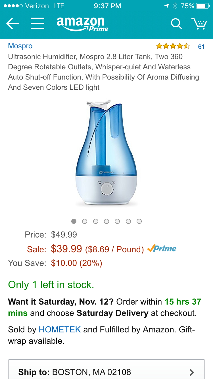This screenshot has width=213, height=379.
Task: Select the first image pagination dot
Action: pos(74,221)
